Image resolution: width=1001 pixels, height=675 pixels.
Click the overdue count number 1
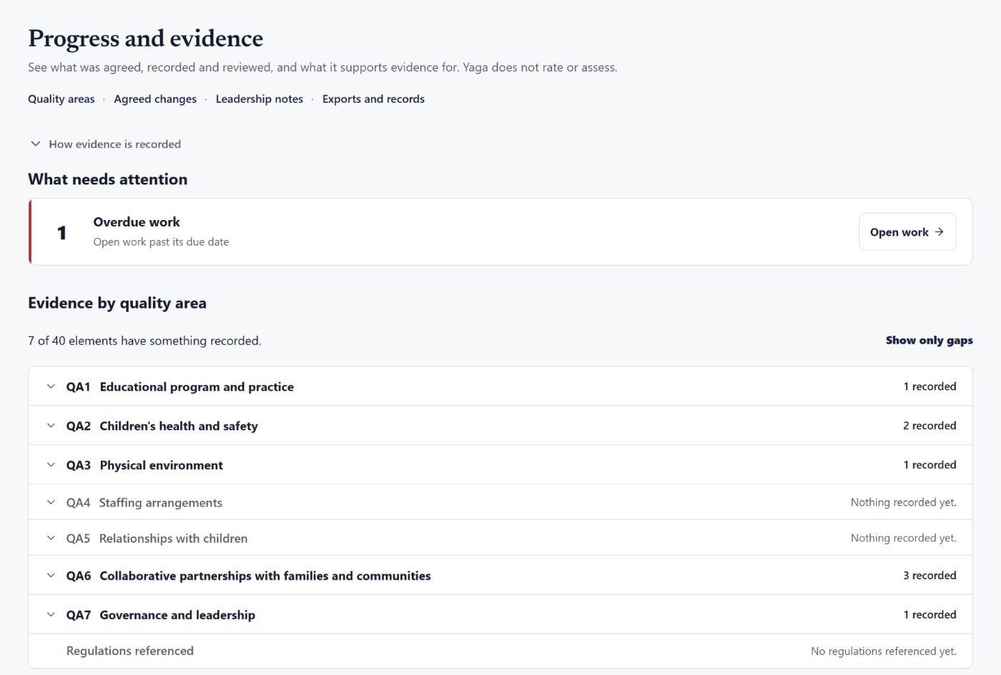62,233
